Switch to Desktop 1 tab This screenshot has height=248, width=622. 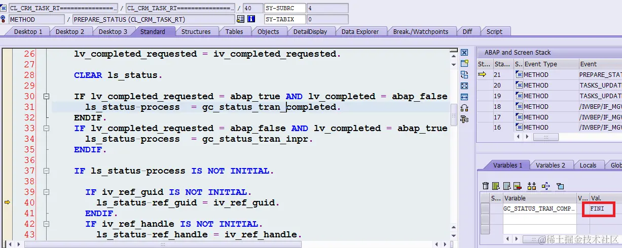(28, 31)
